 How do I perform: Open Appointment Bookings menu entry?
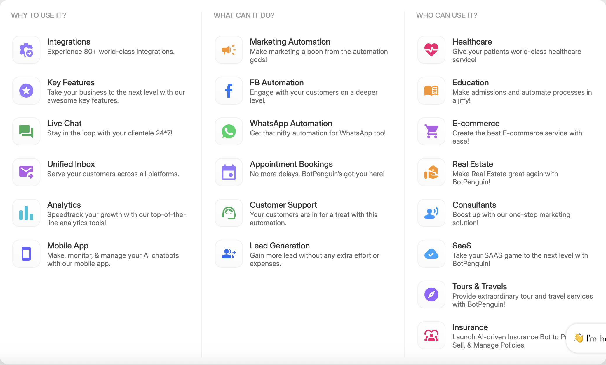click(291, 164)
